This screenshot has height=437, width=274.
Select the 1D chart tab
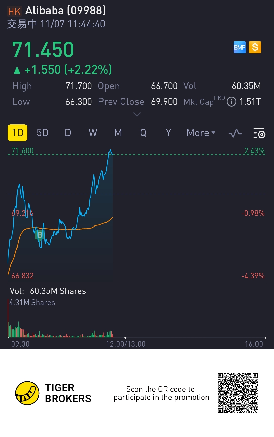coord(18,133)
